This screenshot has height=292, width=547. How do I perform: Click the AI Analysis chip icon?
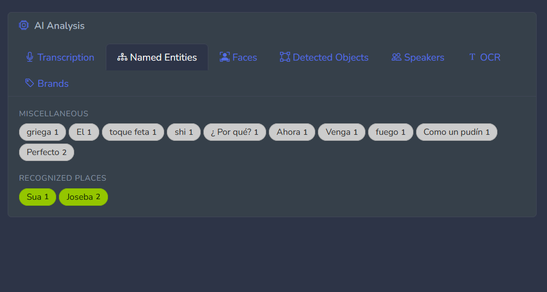pos(24,25)
